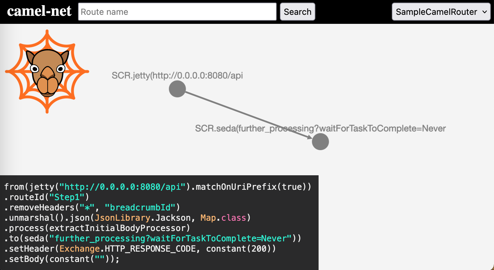Click the SCR.jetty(http://0.0.0.0:8080/api node label

[x=177, y=75]
